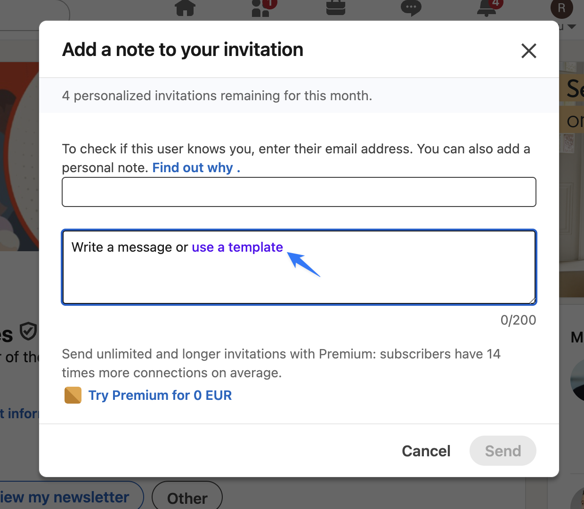Image resolution: width=584 pixels, height=509 pixels.
Task: Click Try Premium for 0 EUR
Action: click(x=160, y=395)
